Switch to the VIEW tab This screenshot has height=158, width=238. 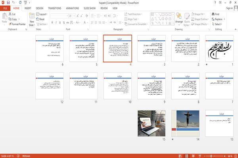click(115, 8)
